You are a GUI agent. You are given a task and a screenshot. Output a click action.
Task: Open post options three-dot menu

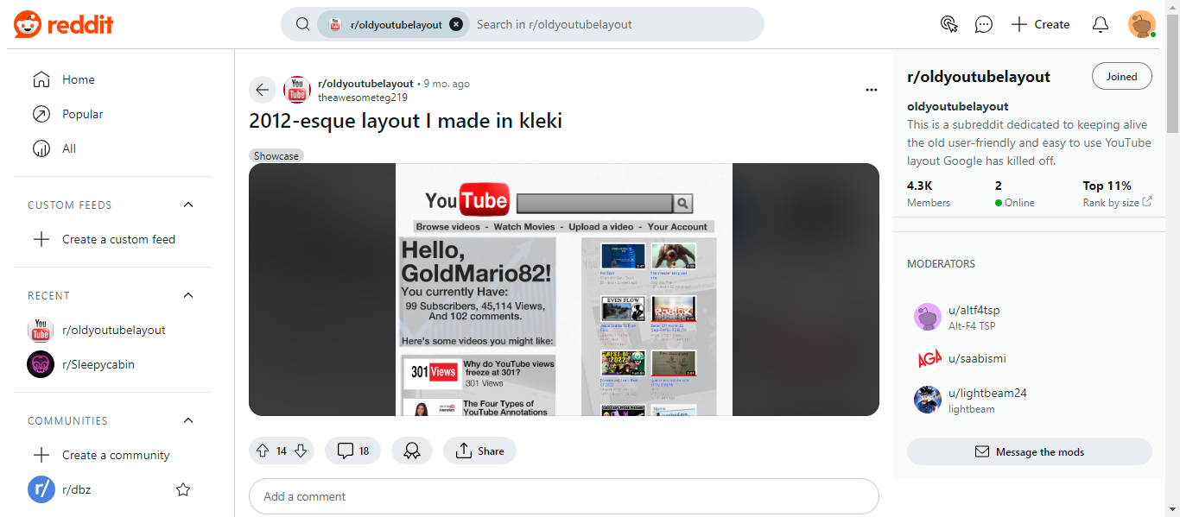coord(872,90)
